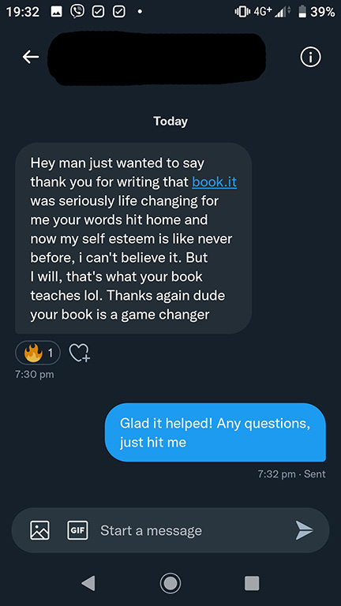This screenshot has height=606, width=341.
Task: Open conversation info icon
Action: coord(310,58)
